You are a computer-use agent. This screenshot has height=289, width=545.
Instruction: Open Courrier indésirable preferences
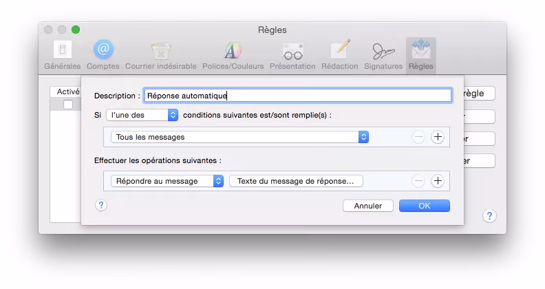point(160,56)
